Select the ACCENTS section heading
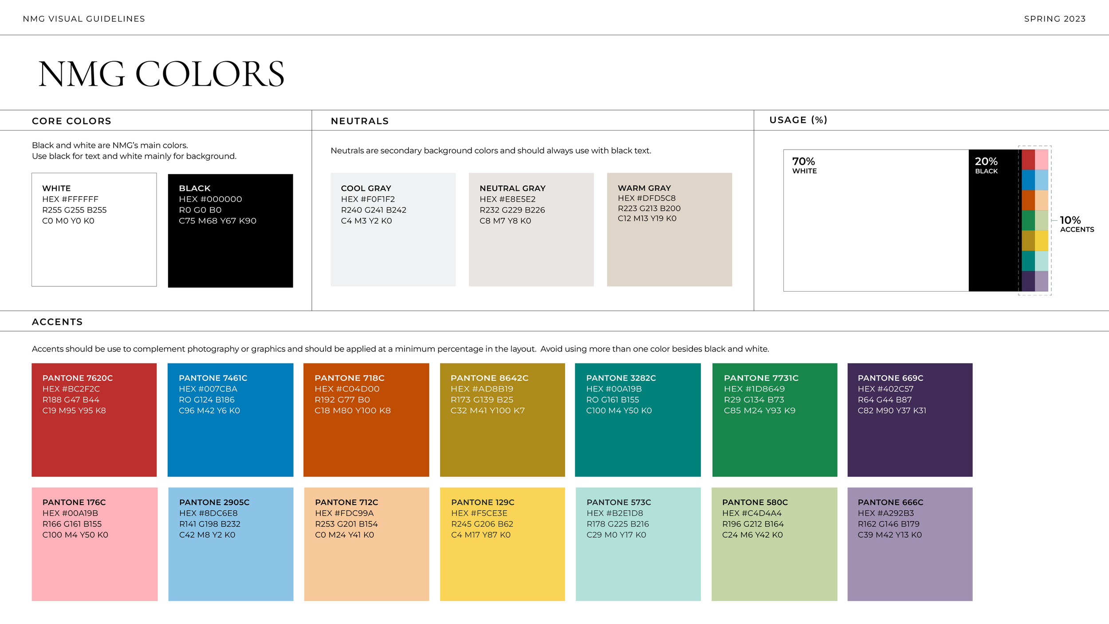The image size is (1109, 624). click(57, 322)
